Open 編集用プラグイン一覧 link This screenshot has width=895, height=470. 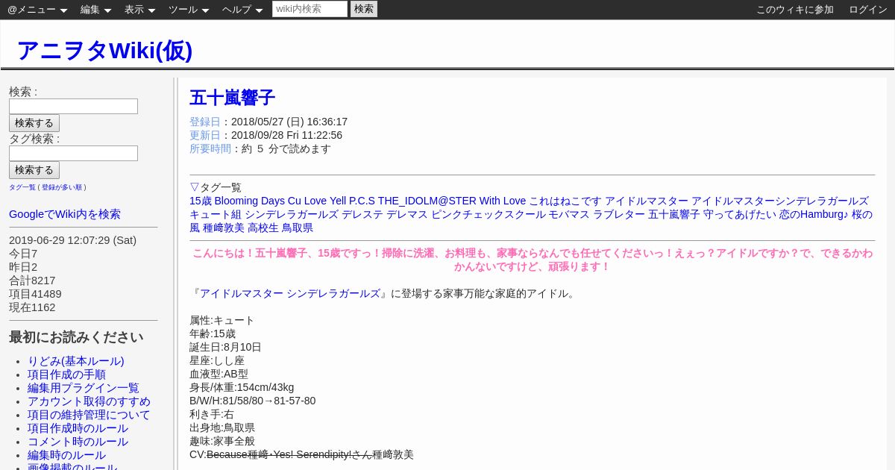click(x=84, y=388)
